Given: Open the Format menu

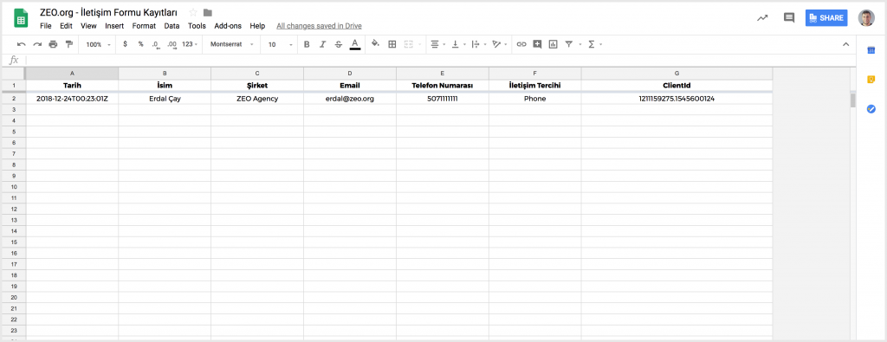Looking at the screenshot, I should (x=145, y=26).
